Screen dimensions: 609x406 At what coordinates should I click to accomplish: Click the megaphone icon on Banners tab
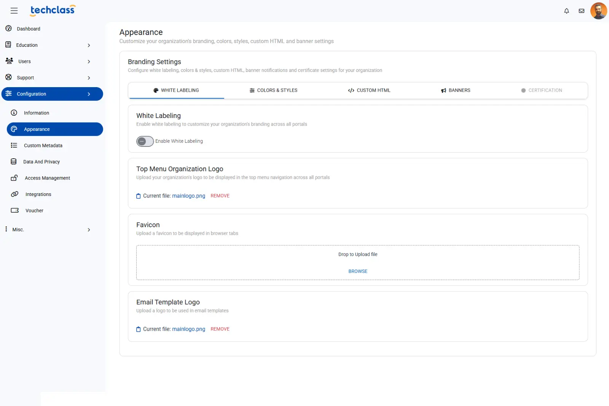[443, 91]
